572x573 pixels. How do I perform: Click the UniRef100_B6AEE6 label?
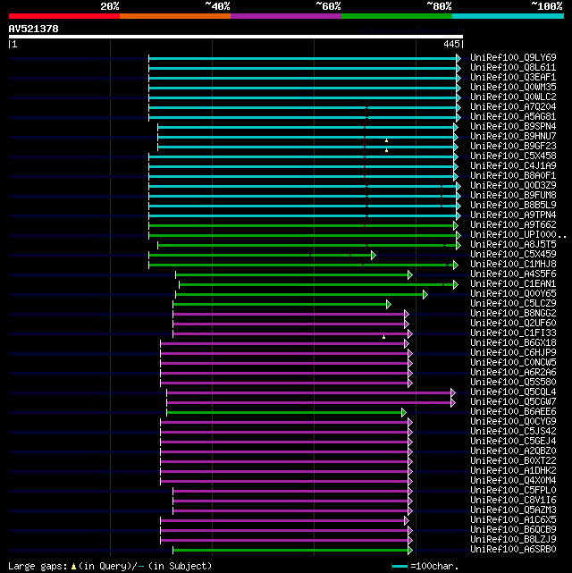513,412
